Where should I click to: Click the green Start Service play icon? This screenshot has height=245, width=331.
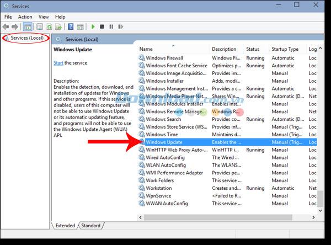click(x=93, y=26)
